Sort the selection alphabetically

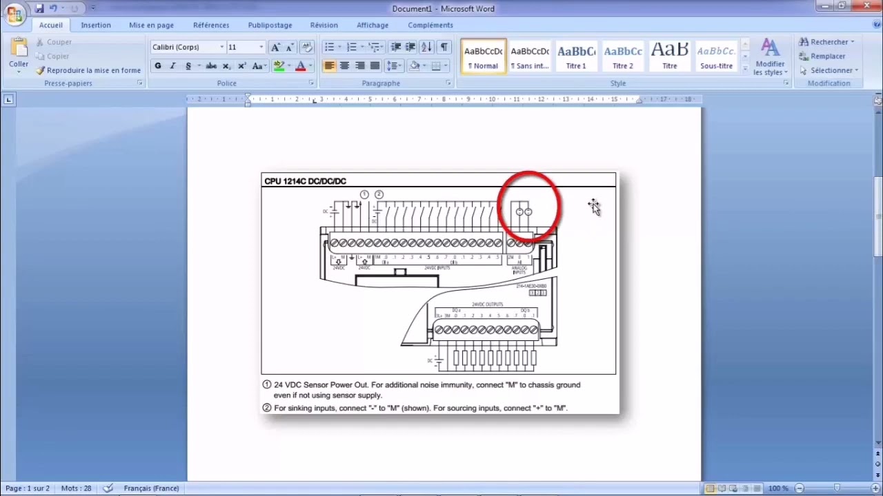tap(426, 47)
